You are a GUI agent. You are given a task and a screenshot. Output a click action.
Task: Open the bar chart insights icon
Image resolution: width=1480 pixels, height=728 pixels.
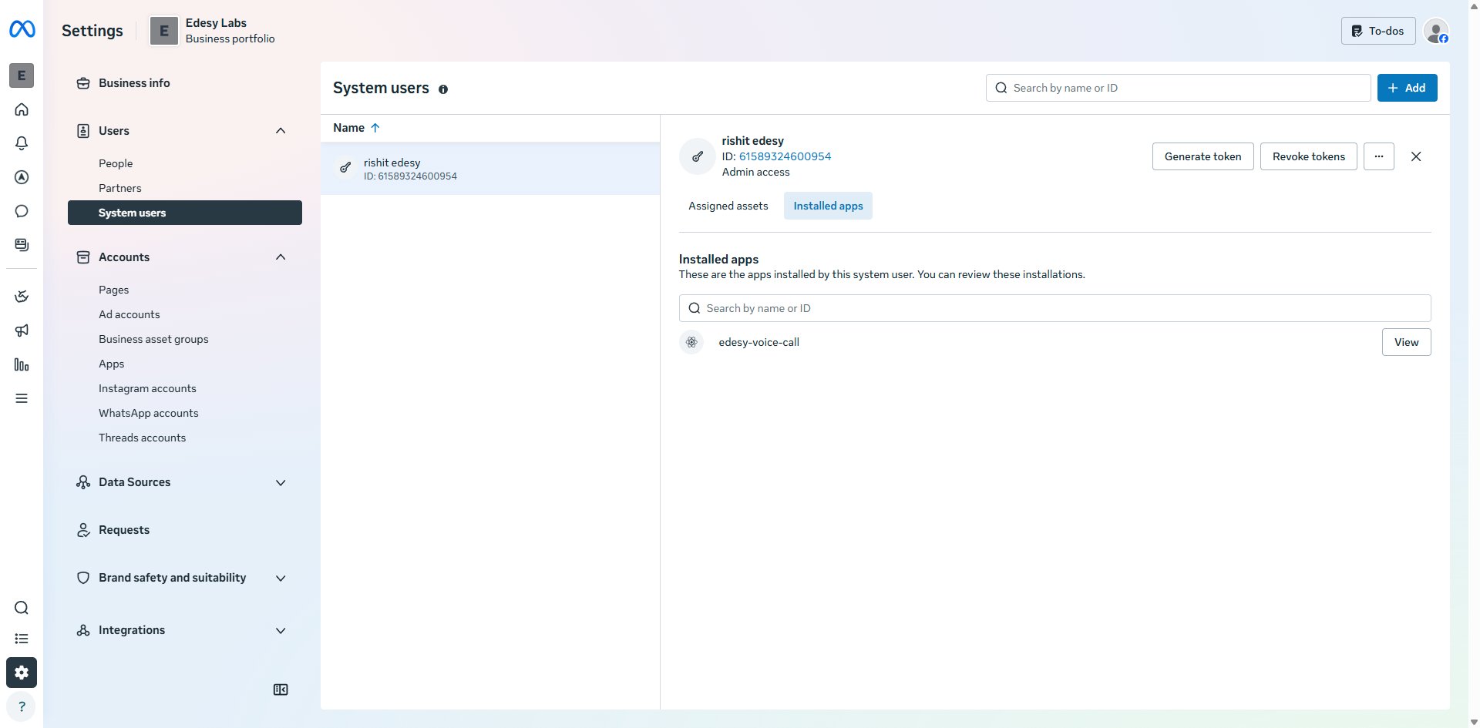point(22,364)
